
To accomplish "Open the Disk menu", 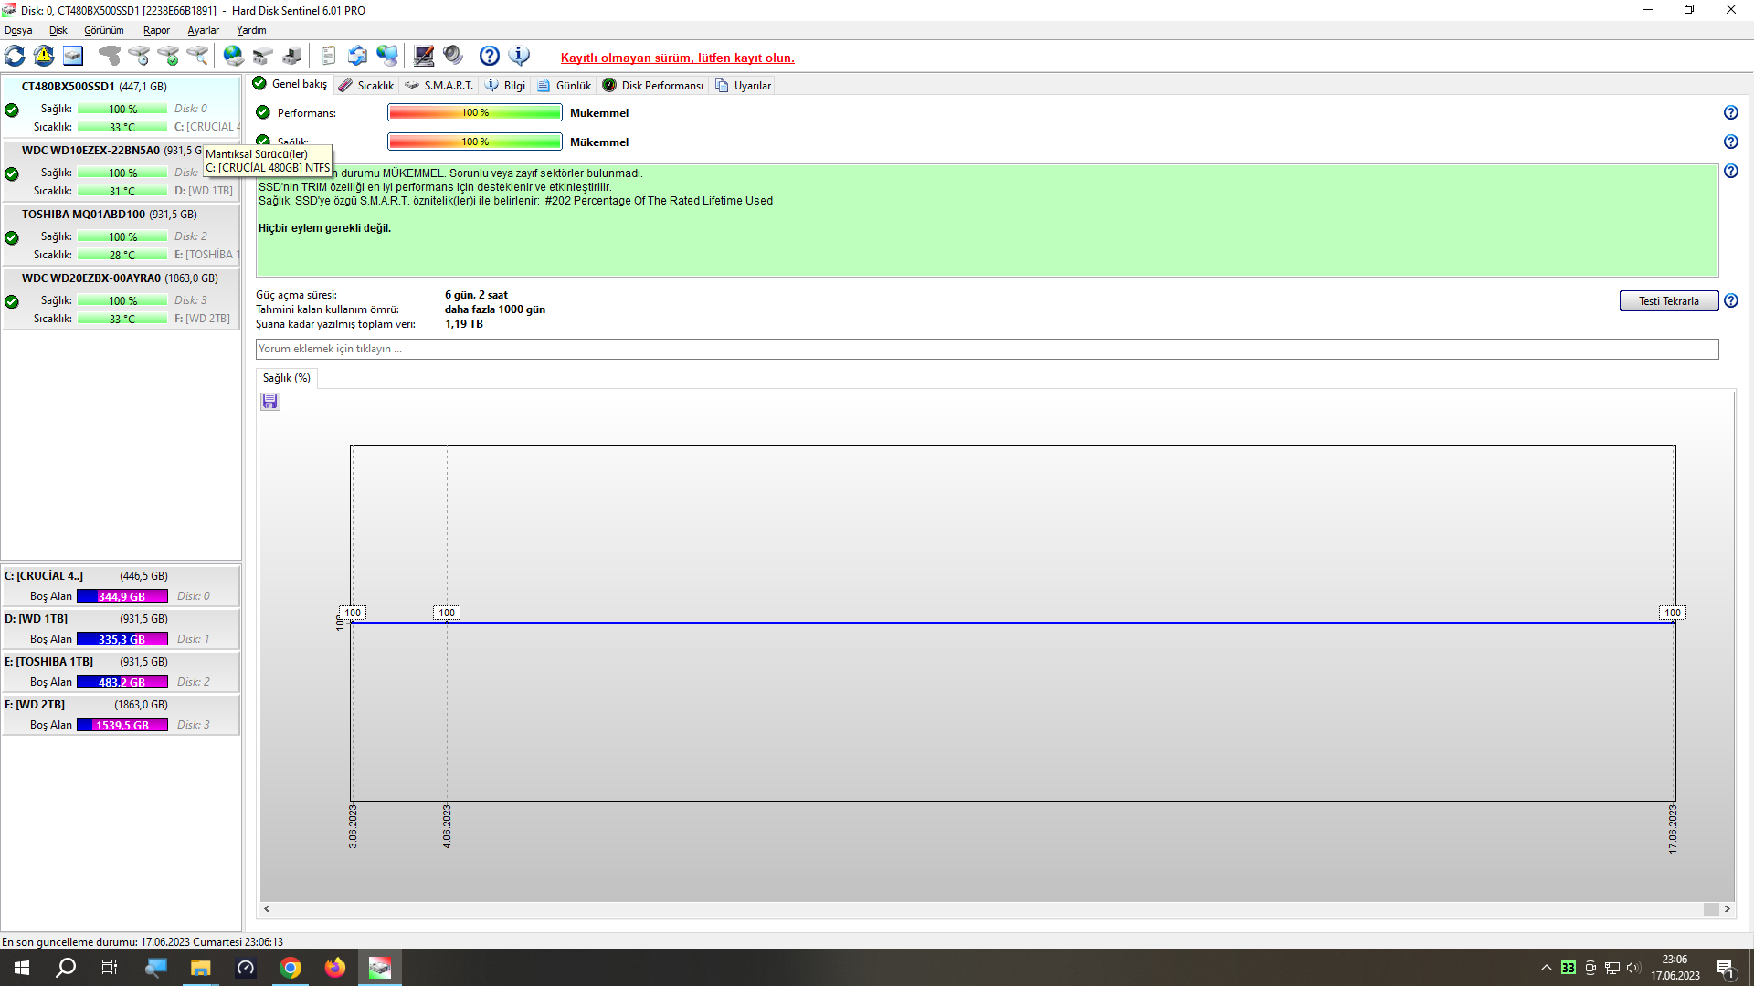I will click(58, 30).
